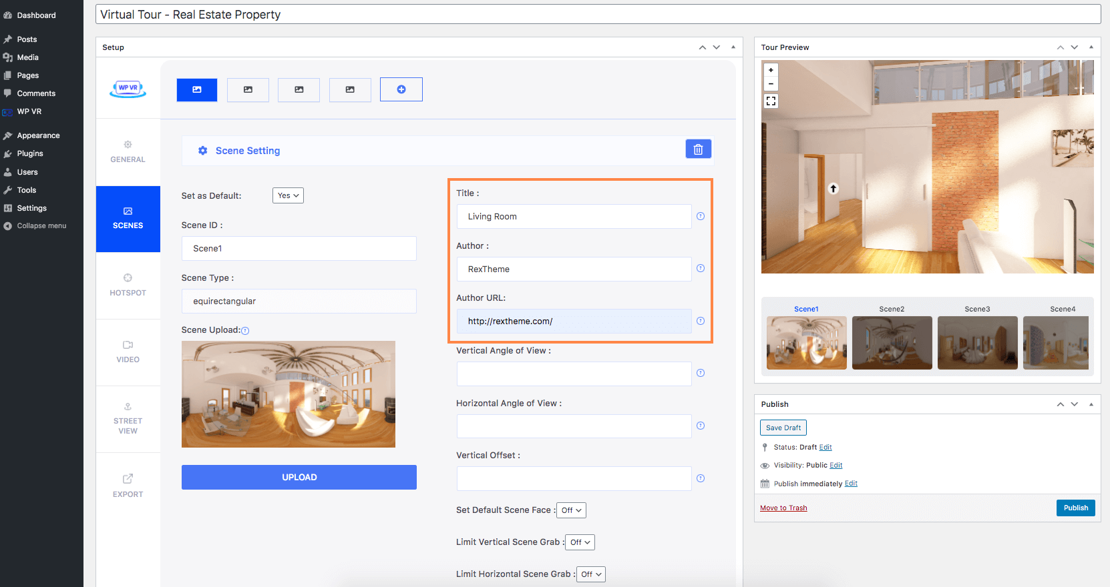Screen dimensions: 1110x587
Task: Open the VIDEO tab
Action: pyautogui.click(x=128, y=352)
